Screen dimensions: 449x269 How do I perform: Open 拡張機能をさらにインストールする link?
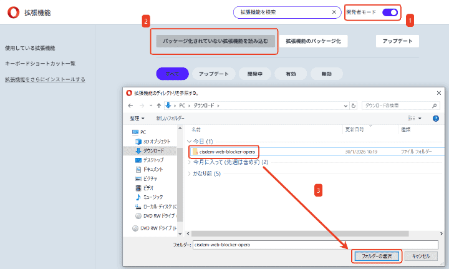(x=45, y=79)
